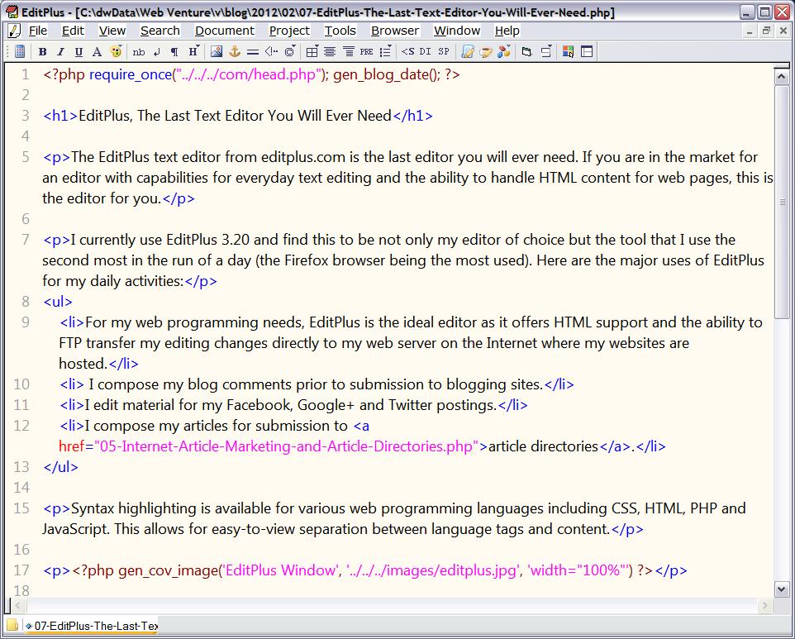Click the multicolor squares browser icon
795x639 pixels.
tap(569, 52)
